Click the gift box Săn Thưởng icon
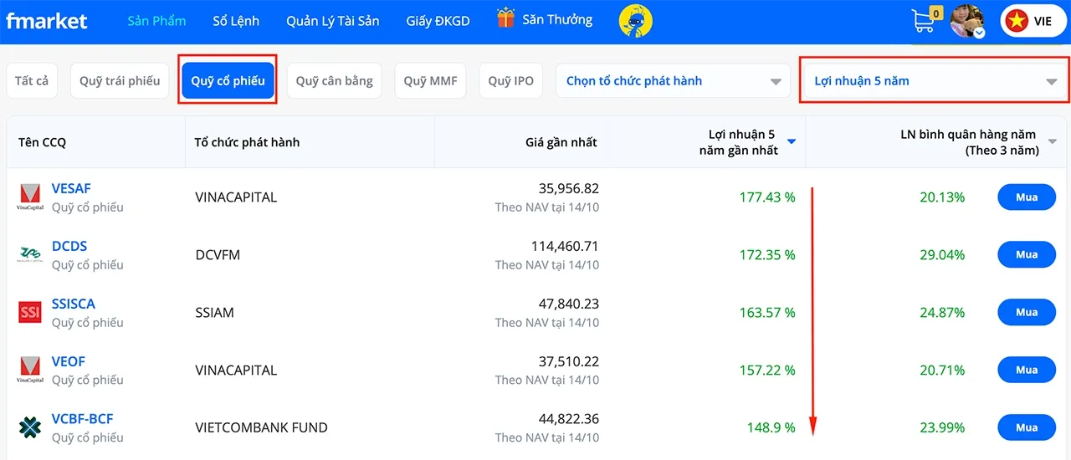The height and width of the screenshot is (460, 1071). pos(505,18)
